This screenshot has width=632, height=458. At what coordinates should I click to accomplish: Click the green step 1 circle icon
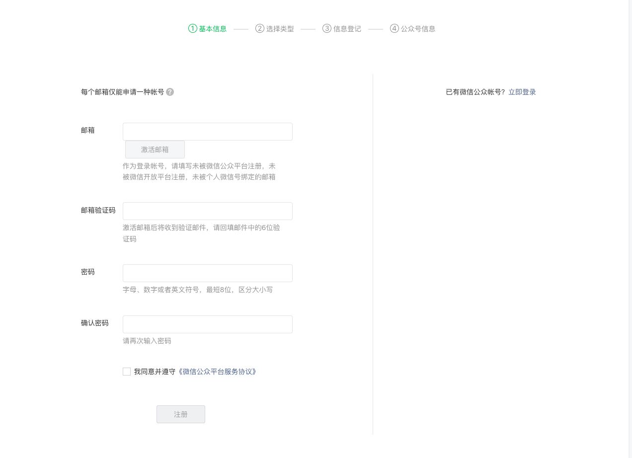pos(192,28)
